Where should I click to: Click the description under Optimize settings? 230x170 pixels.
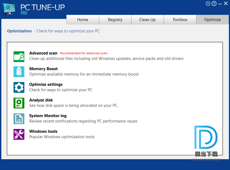(61, 90)
